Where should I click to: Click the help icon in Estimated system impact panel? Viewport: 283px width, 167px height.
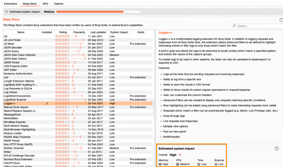point(277,149)
